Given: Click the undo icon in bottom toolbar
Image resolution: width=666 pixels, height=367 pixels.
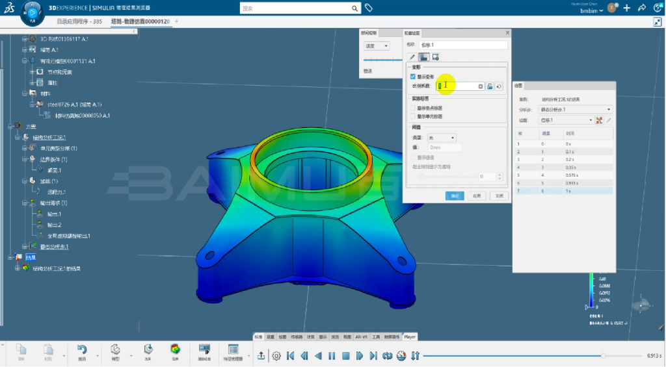Looking at the screenshot, I should [82, 349].
